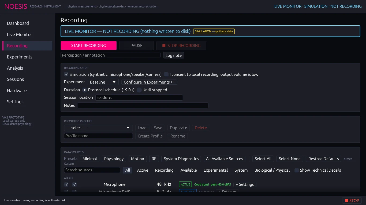Image resolution: width=366 pixels, height=205 pixels.
Task: Uncheck the Simulation synthetic devices checkbox
Action: click(x=66, y=74)
